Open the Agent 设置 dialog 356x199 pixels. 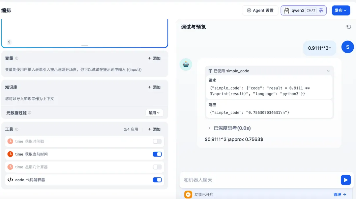[260, 10]
